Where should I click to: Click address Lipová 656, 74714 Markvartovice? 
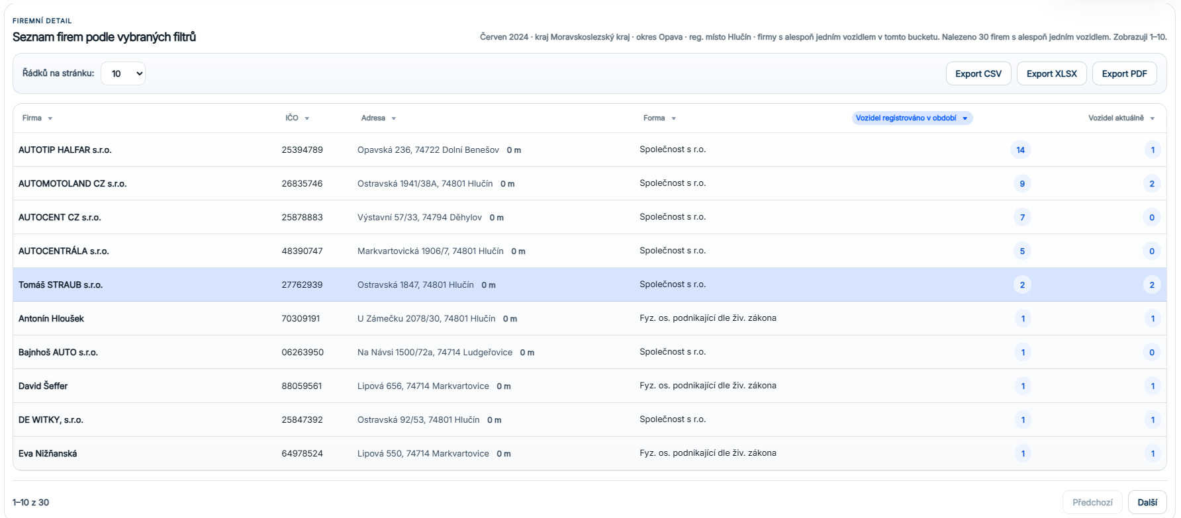coord(423,386)
